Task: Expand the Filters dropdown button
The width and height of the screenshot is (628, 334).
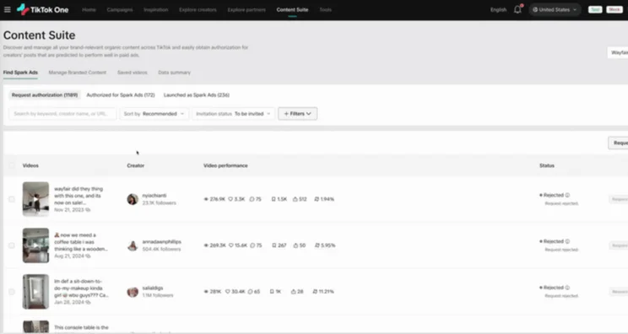Action: point(298,114)
